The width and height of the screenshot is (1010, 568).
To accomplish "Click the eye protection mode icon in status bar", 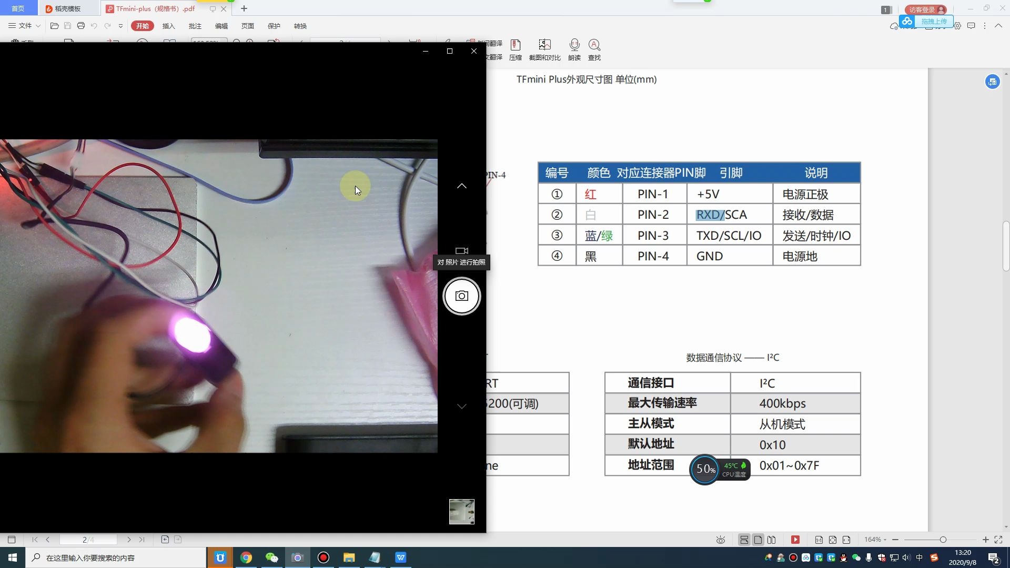I will click(x=721, y=540).
